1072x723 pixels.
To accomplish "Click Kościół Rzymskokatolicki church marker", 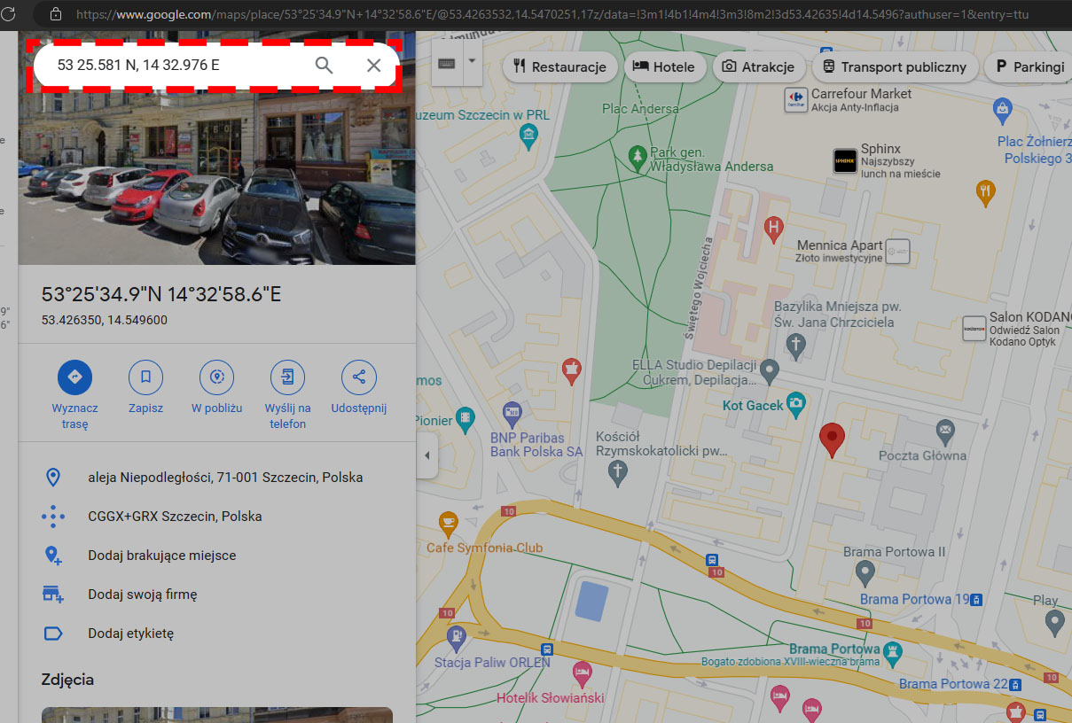I will tap(619, 472).
